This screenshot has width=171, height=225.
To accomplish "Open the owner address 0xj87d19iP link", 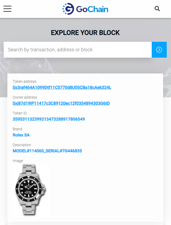I will (x=61, y=103).
